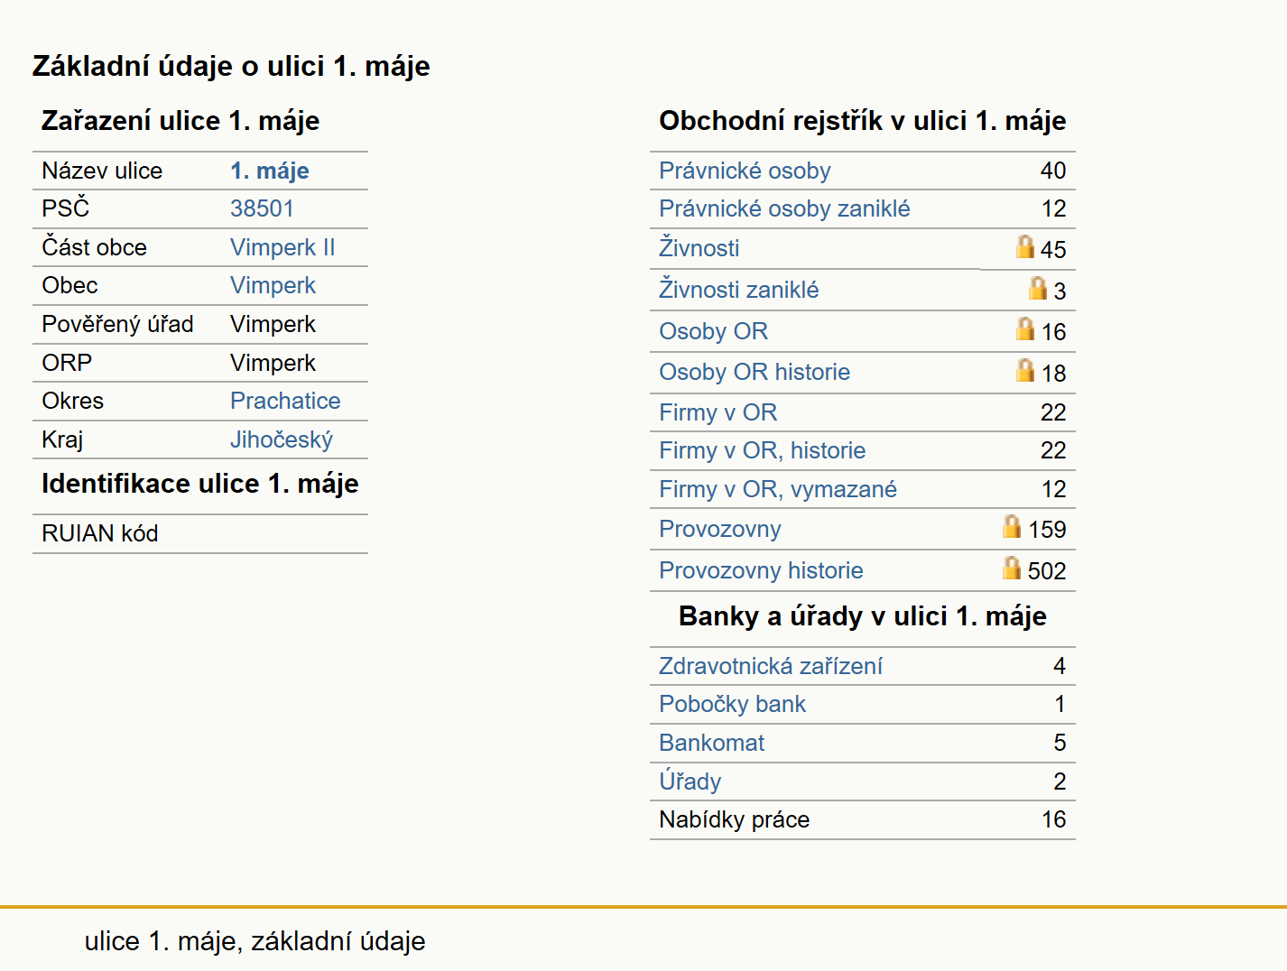This screenshot has width=1287, height=971.
Task: Go to Prachatice okres page
Action: (x=285, y=401)
